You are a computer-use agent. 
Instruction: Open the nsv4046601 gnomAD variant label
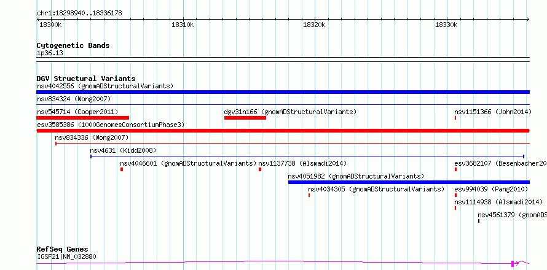coord(189,163)
